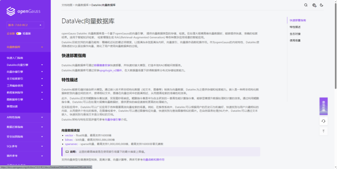
Task: Open the 向量函数和操作符 link
Action: click(153, 160)
